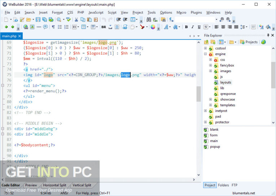Click the Cut scissors icon
The height and width of the screenshot is (196, 276).
[x=76, y=19]
